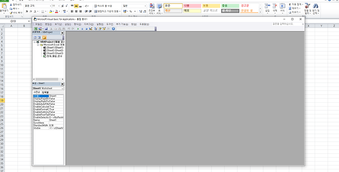This screenshot has width=339, height=172.
Task: Click the Undo arrow in VBA toolbar
Action: 69,29
